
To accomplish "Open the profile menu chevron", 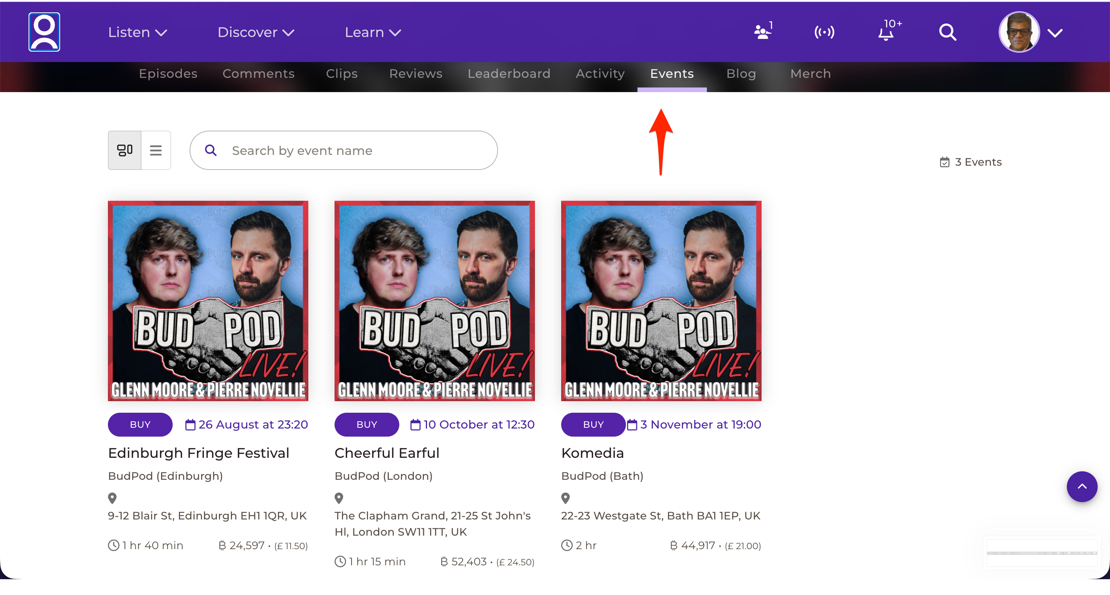I will (1055, 33).
